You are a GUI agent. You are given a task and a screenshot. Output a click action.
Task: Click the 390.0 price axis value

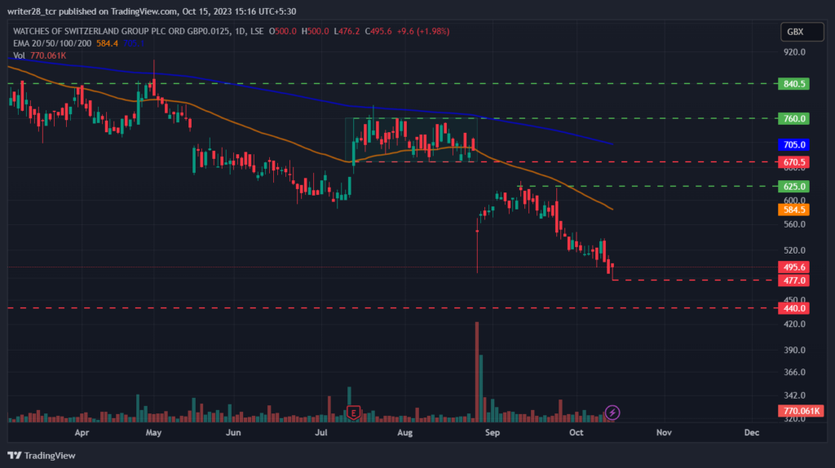(794, 350)
